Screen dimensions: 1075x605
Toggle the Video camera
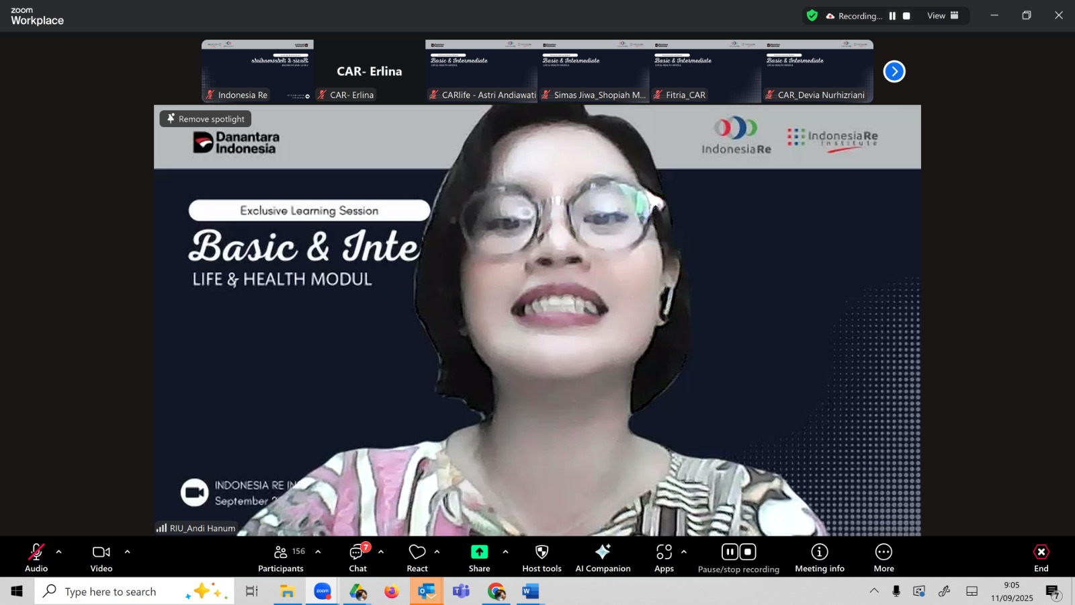point(101,557)
